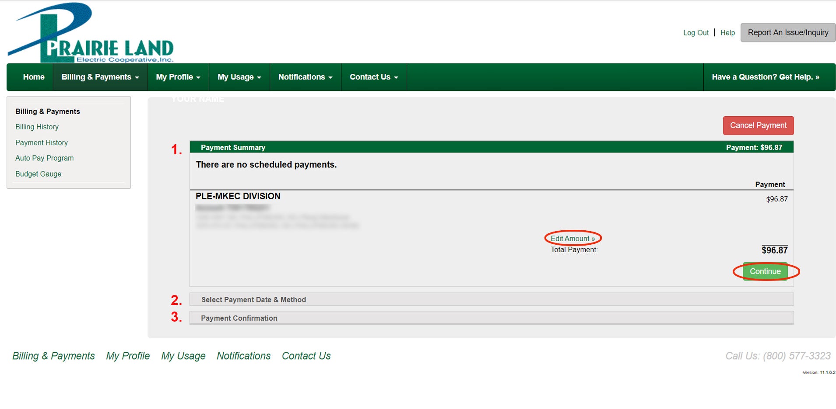
Task: Click Report An Issue/Inquiry button
Action: (788, 33)
